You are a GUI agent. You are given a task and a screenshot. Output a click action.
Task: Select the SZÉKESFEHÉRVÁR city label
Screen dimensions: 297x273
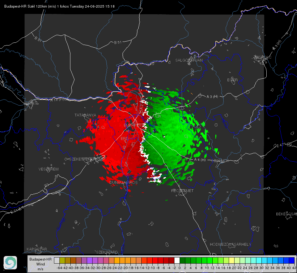click(86, 159)
